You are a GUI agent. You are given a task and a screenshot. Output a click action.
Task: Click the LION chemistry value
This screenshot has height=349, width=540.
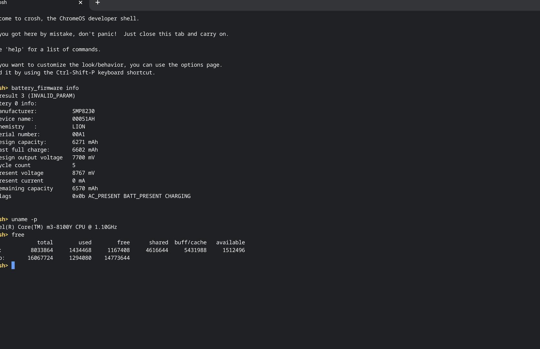pyautogui.click(x=78, y=127)
